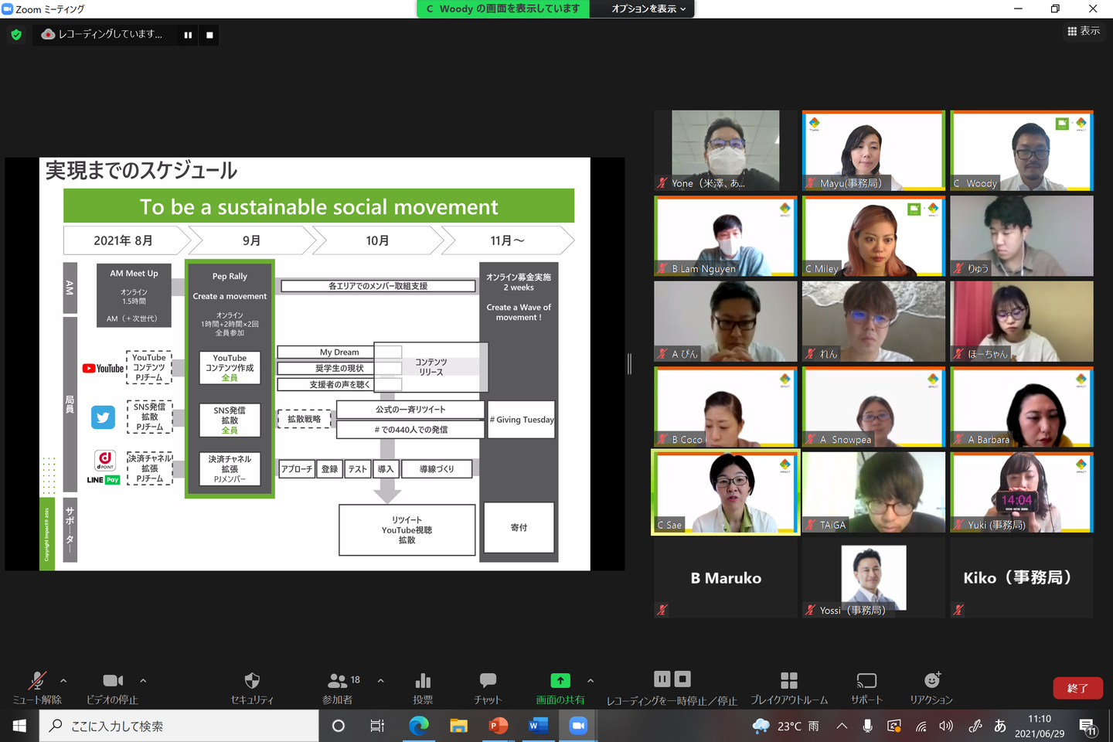Select the B Lam Nguyen video tile
This screenshot has width=1113, height=742.
point(726,236)
